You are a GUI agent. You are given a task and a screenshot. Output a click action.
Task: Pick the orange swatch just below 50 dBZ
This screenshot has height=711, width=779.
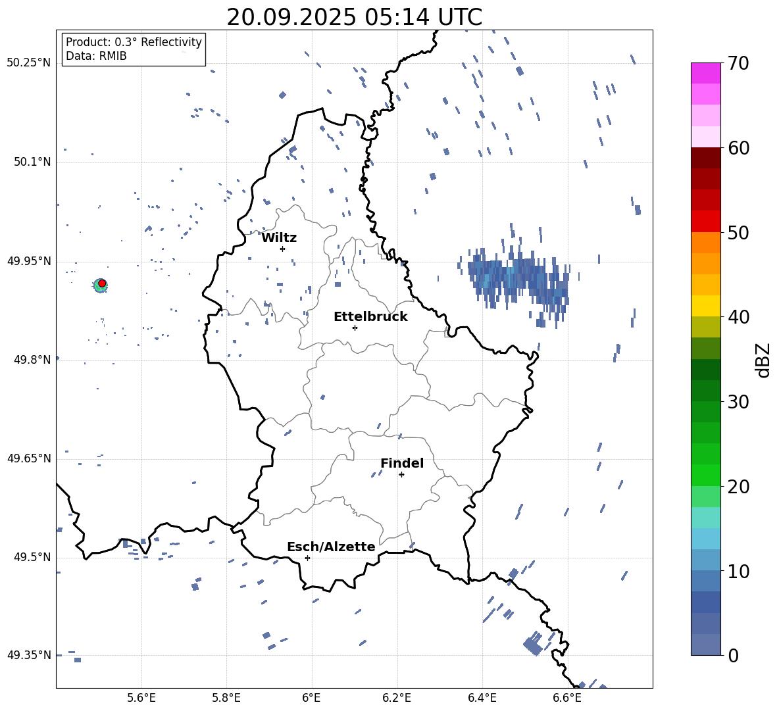pos(706,243)
